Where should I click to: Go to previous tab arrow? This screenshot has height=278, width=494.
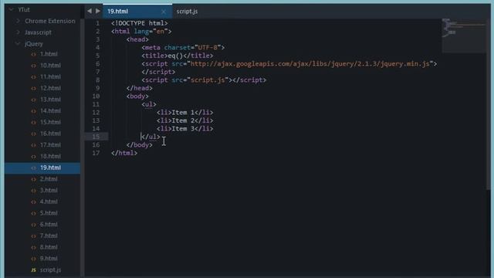[x=90, y=11]
